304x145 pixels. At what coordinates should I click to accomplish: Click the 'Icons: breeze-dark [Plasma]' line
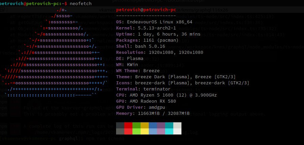point(182,83)
